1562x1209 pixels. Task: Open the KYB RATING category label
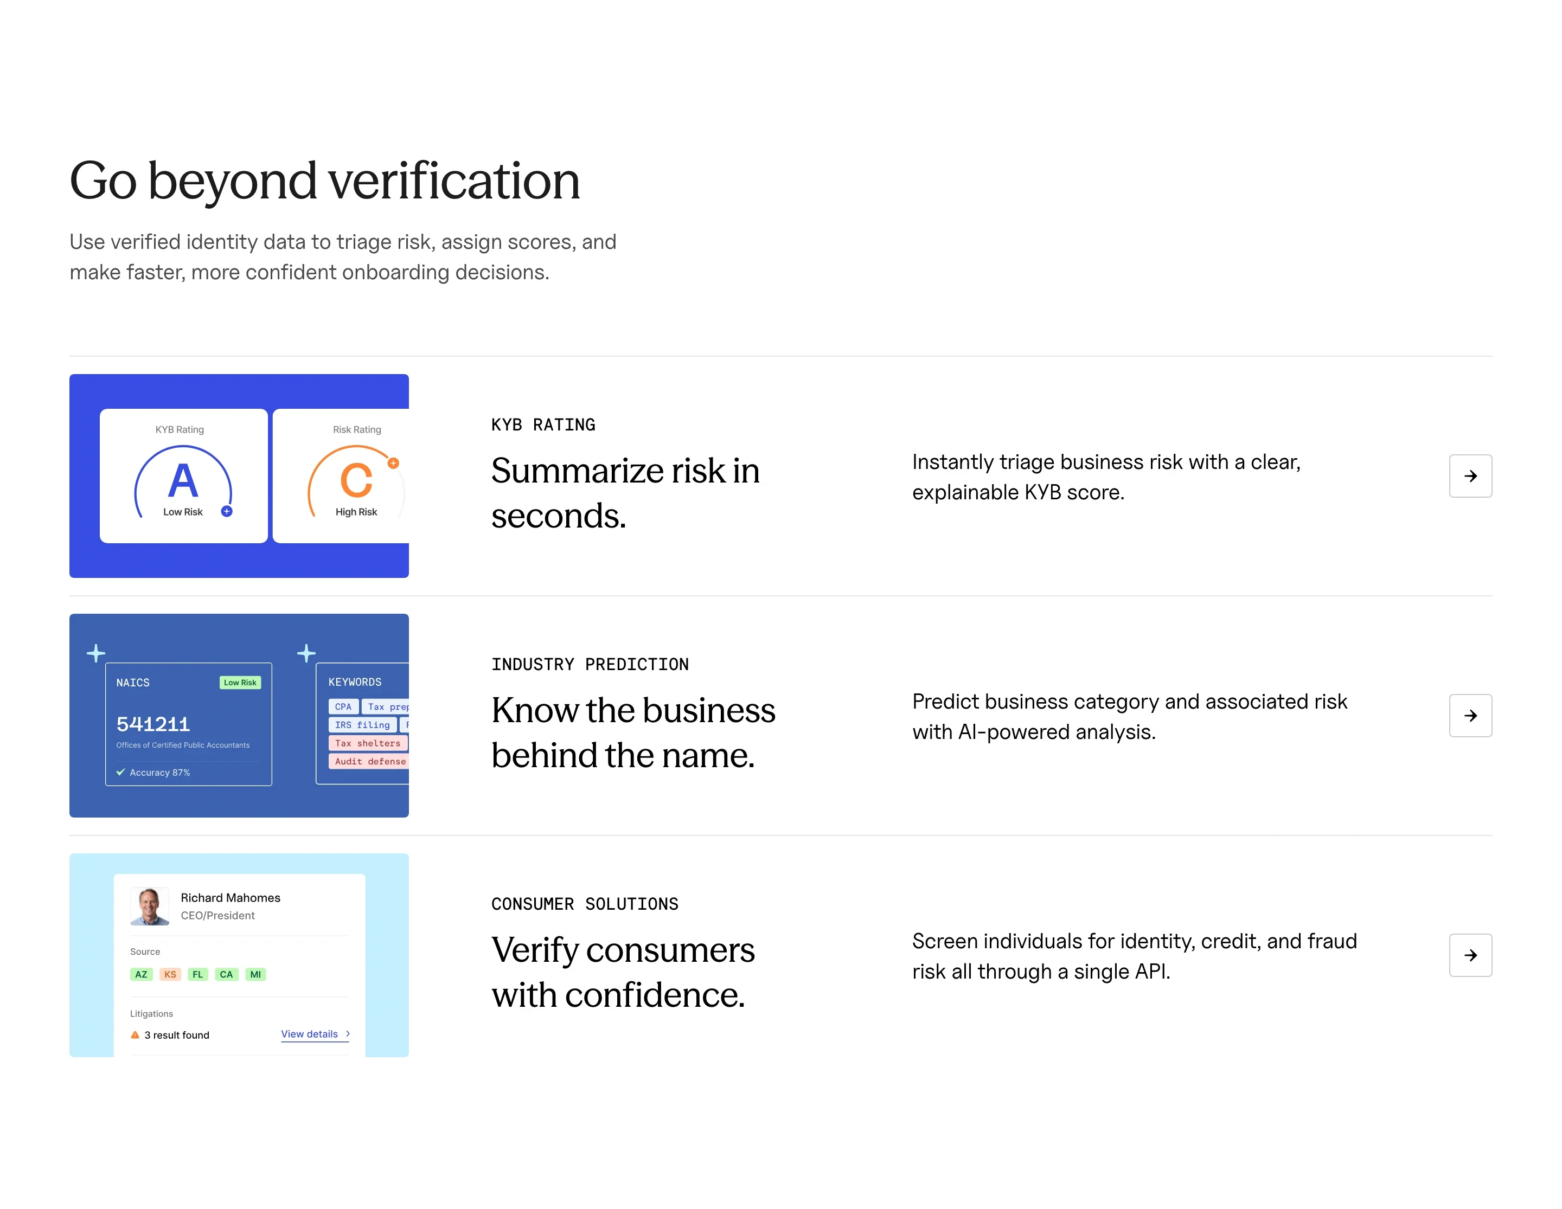point(542,424)
